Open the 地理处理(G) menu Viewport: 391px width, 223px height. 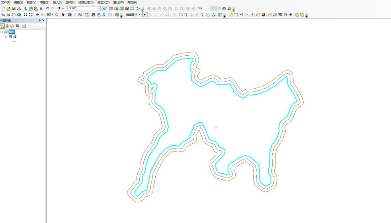[x=86, y=2]
